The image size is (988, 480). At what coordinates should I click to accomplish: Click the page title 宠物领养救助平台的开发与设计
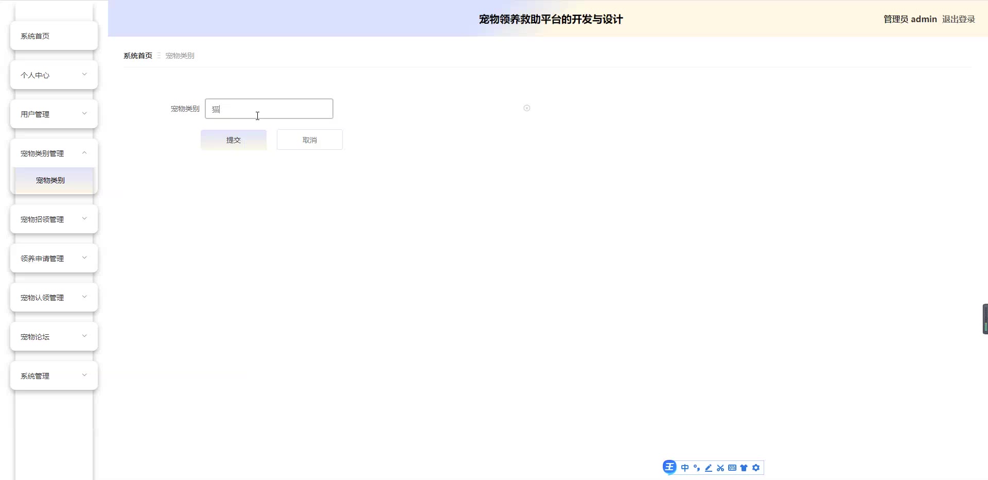click(x=551, y=19)
